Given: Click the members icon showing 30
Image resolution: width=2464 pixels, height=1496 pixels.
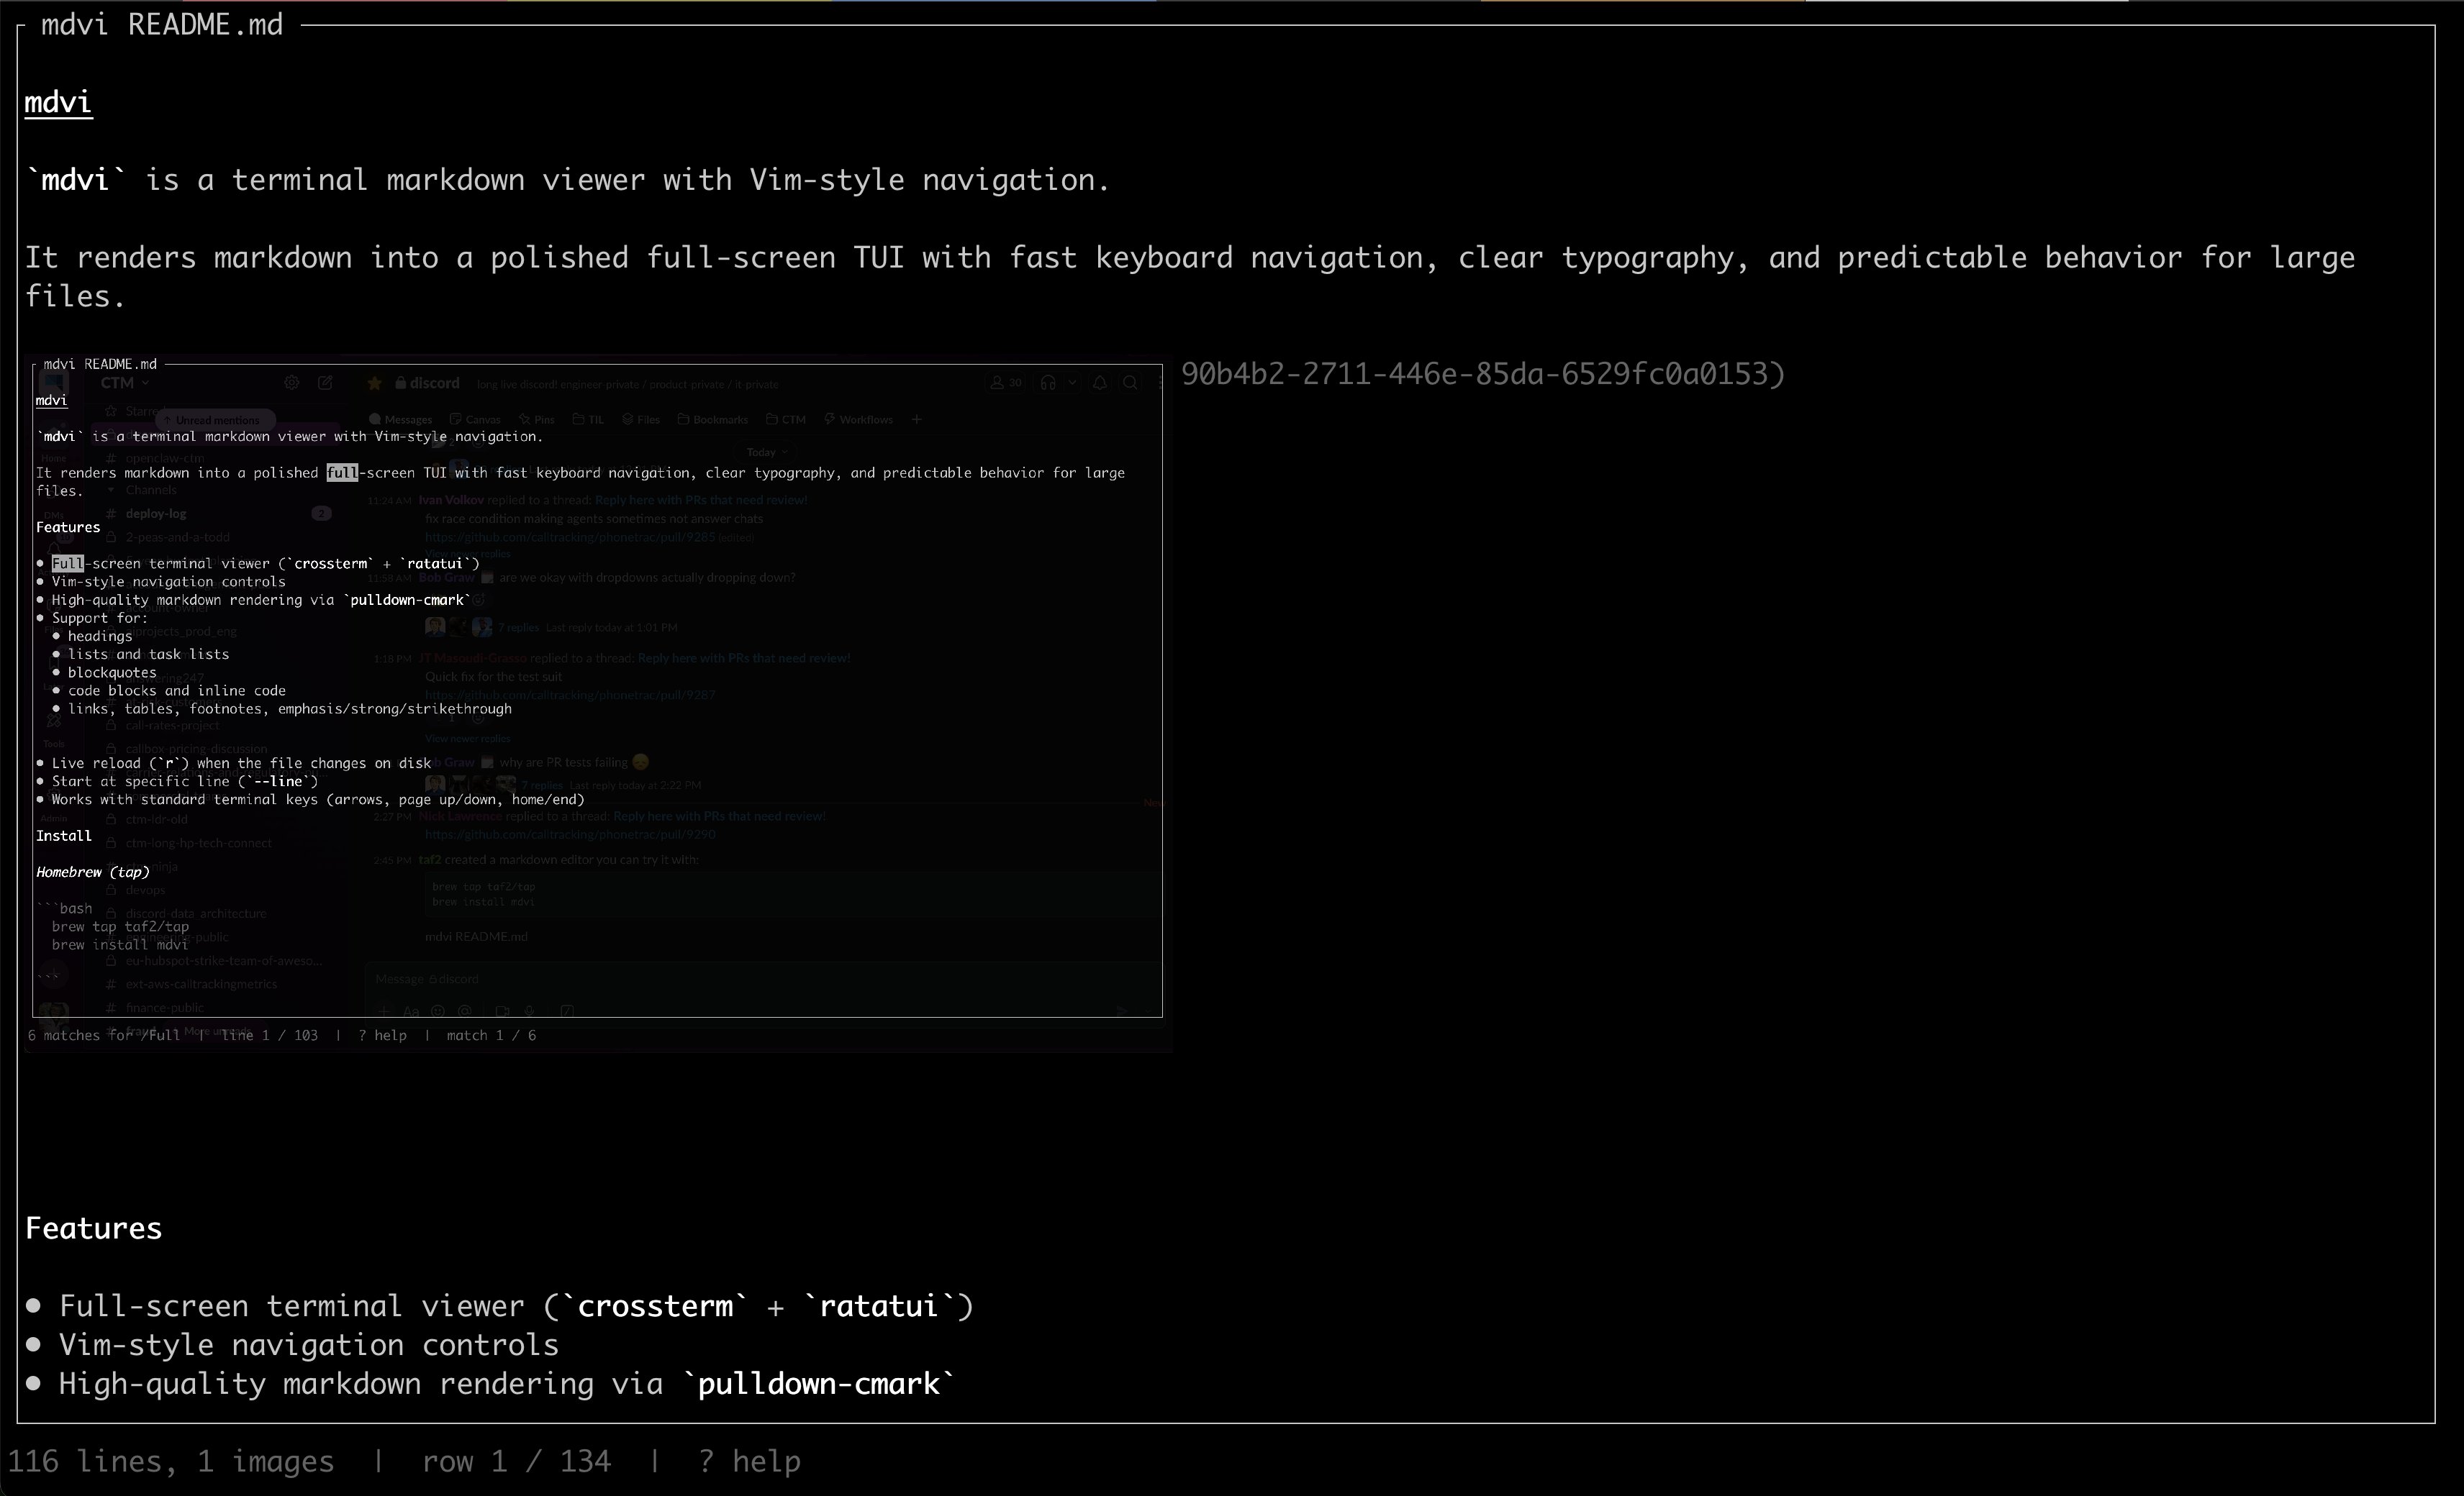Looking at the screenshot, I should [1005, 384].
